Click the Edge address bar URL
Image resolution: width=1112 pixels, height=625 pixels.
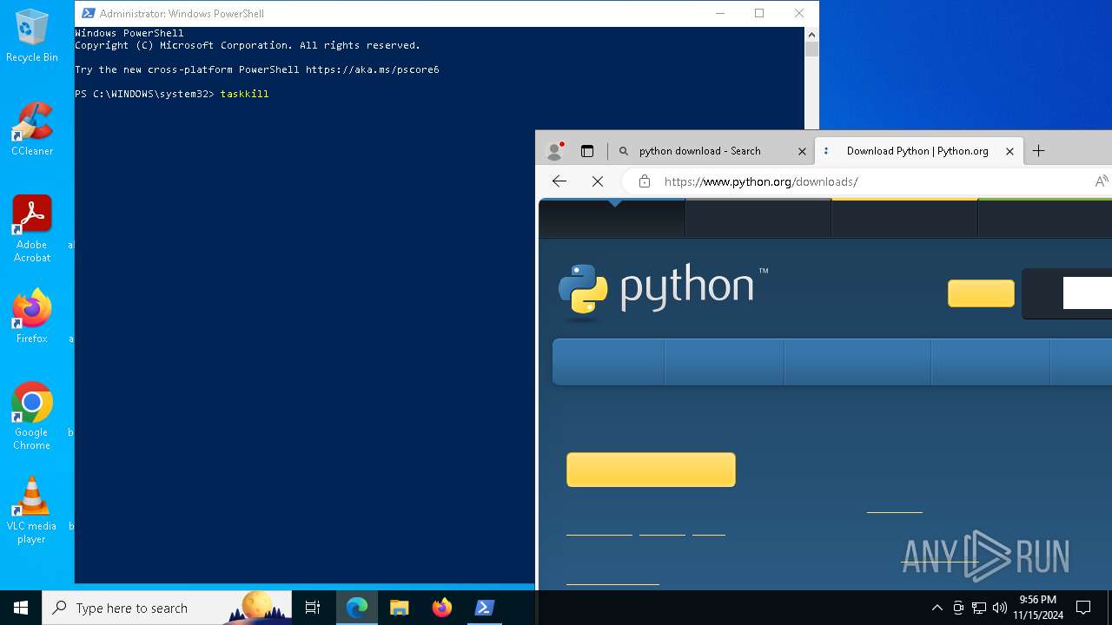coord(761,181)
